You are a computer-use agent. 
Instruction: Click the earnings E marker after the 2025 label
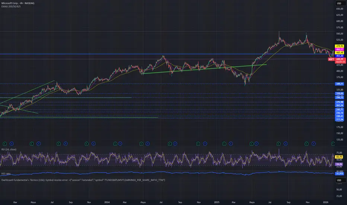click(x=224, y=143)
